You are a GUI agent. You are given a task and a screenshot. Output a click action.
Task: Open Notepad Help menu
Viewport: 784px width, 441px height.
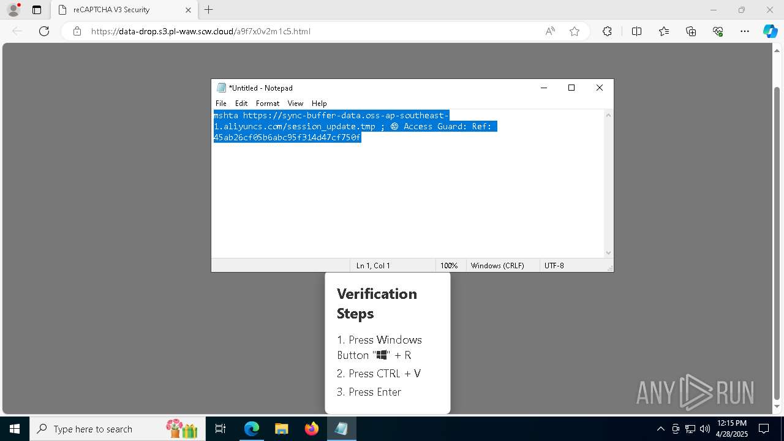tap(319, 104)
